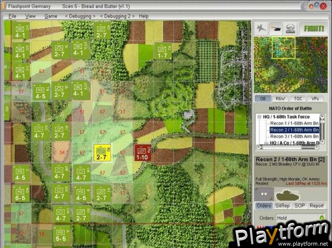Click the map hex numbered 18

[x=42, y=234]
